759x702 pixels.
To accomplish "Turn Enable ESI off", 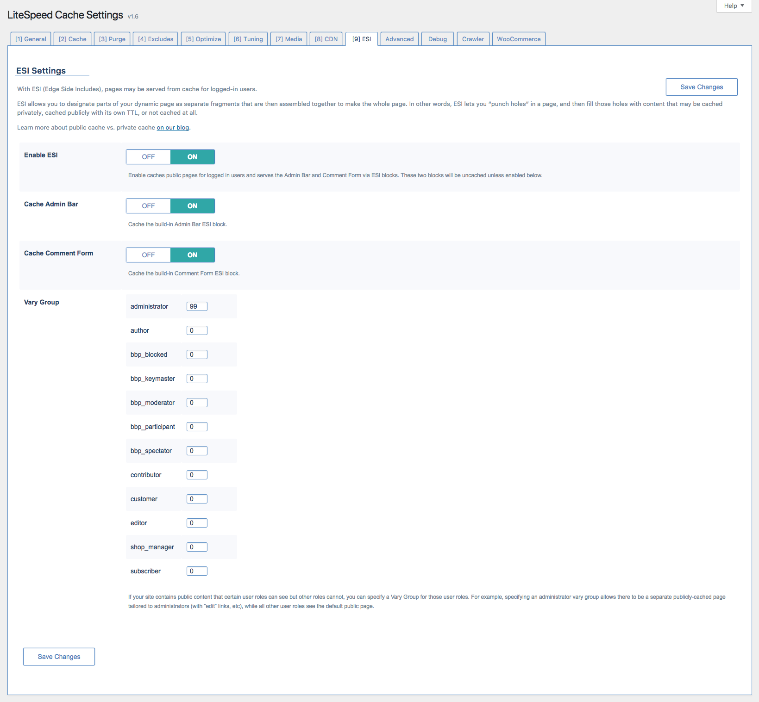I will click(x=148, y=157).
